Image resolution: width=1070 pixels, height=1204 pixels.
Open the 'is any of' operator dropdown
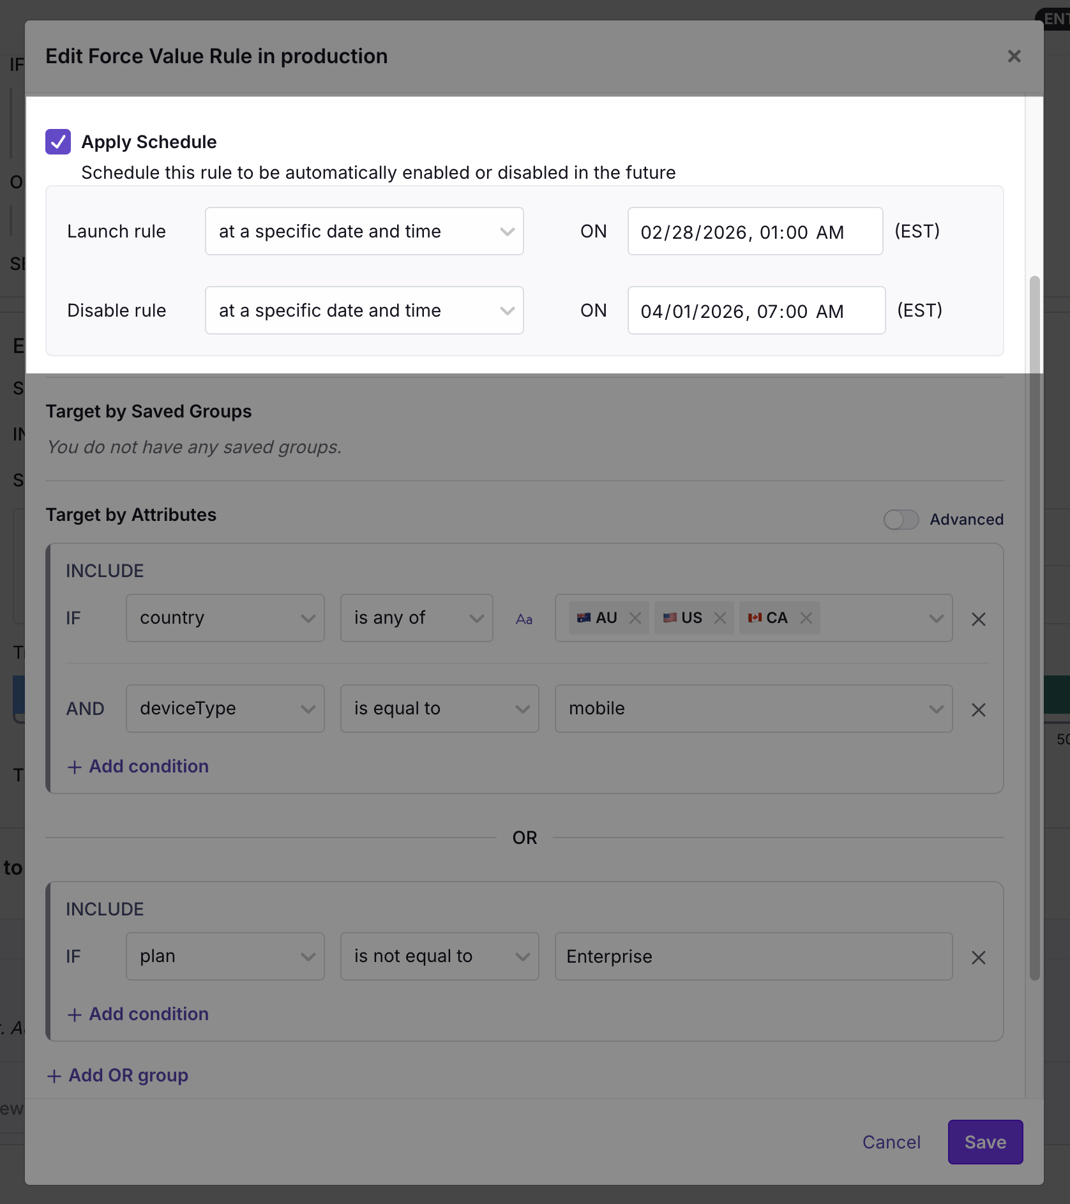click(x=417, y=618)
